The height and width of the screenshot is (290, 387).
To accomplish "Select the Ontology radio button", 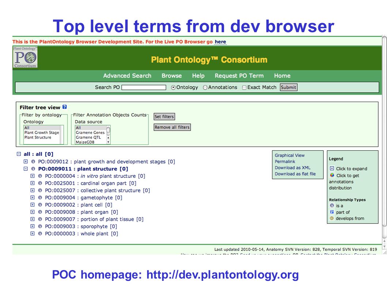I will [173, 87].
